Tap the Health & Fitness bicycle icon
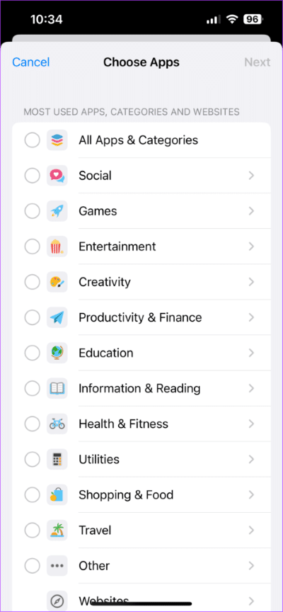Image resolution: width=283 pixels, height=612 pixels. coord(57,424)
